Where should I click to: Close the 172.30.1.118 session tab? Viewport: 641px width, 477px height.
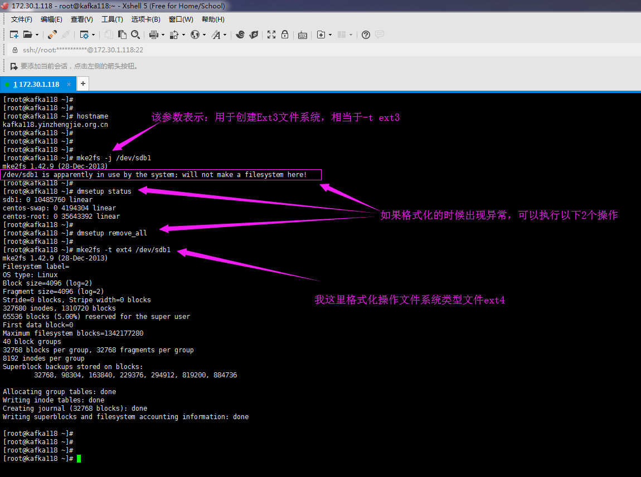click(x=69, y=85)
